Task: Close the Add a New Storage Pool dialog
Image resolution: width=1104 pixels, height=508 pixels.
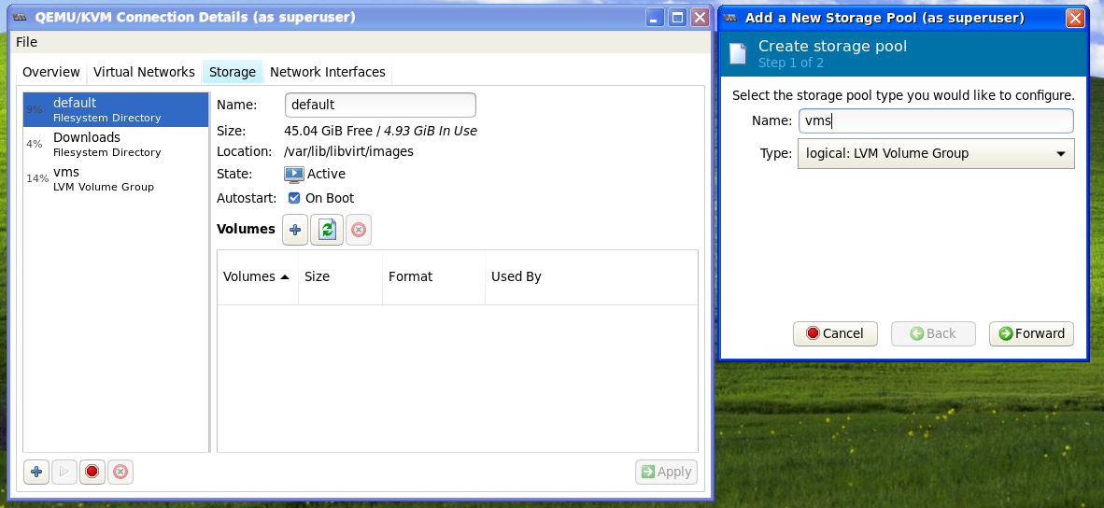Action: (1075, 18)
